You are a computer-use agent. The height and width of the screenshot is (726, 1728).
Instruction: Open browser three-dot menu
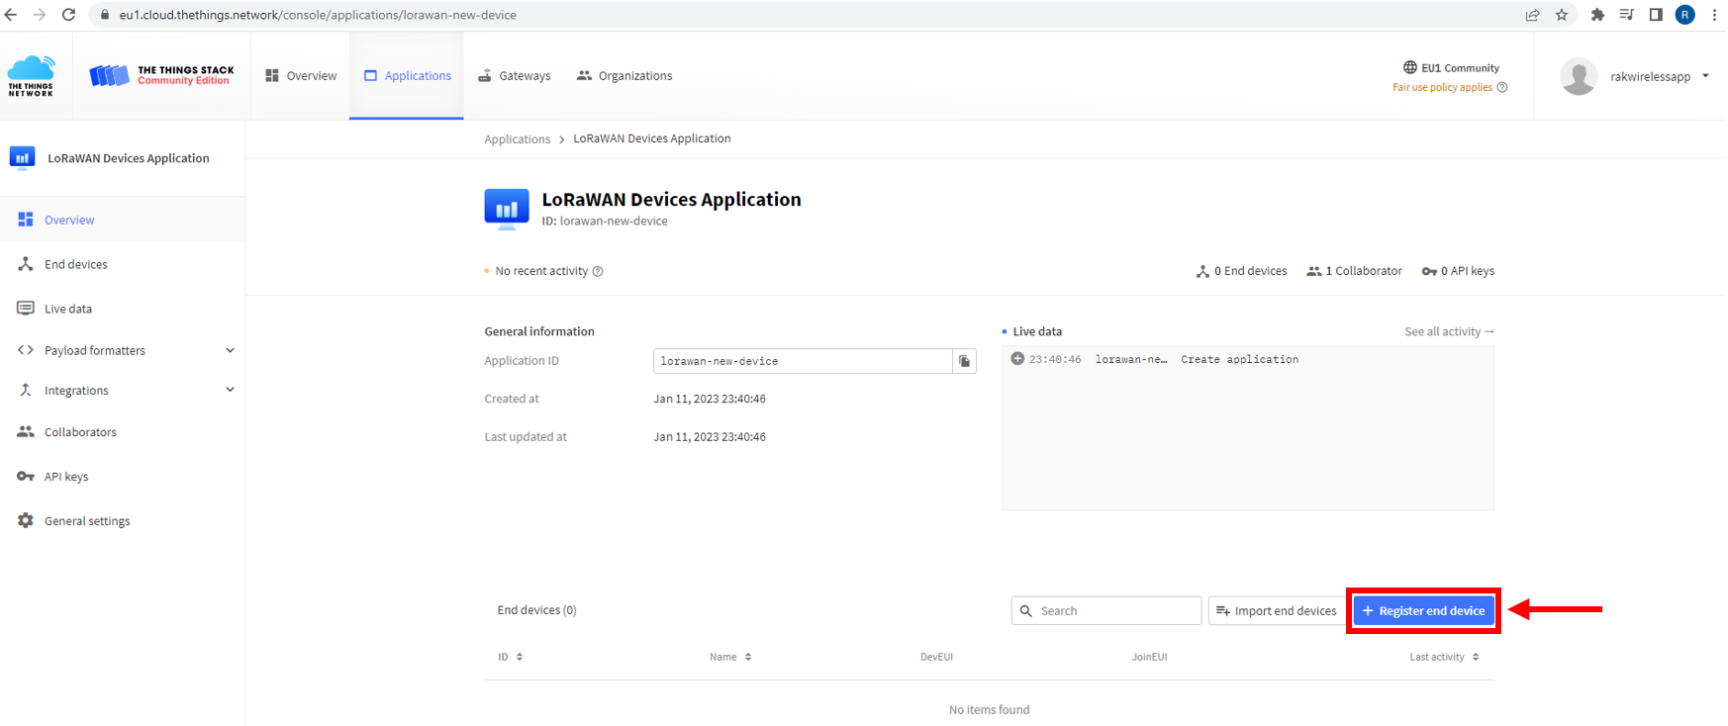[1714, 15]
